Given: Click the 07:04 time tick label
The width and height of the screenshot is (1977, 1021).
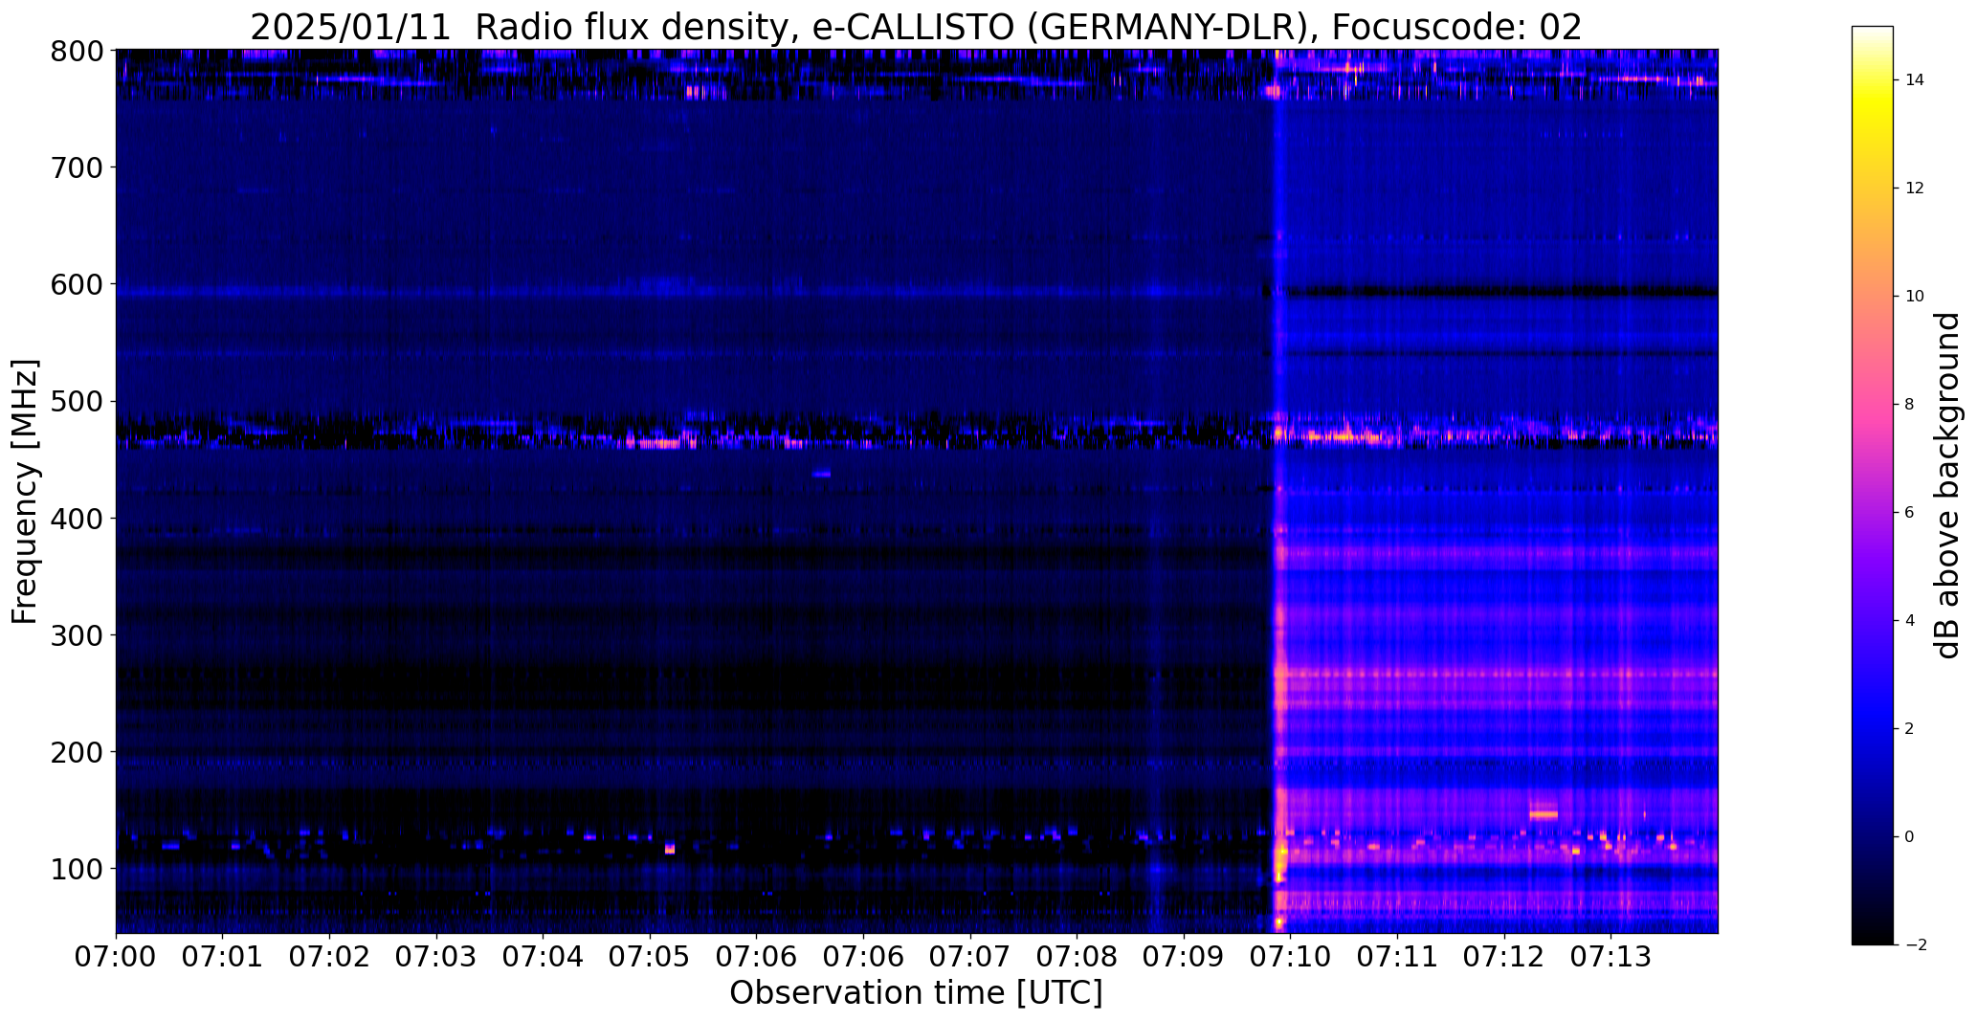Looking at the screenshot, I should (544, 957).
